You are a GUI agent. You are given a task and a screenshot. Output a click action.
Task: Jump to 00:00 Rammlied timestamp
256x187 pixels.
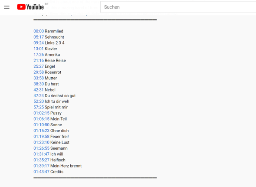[39, 31]
